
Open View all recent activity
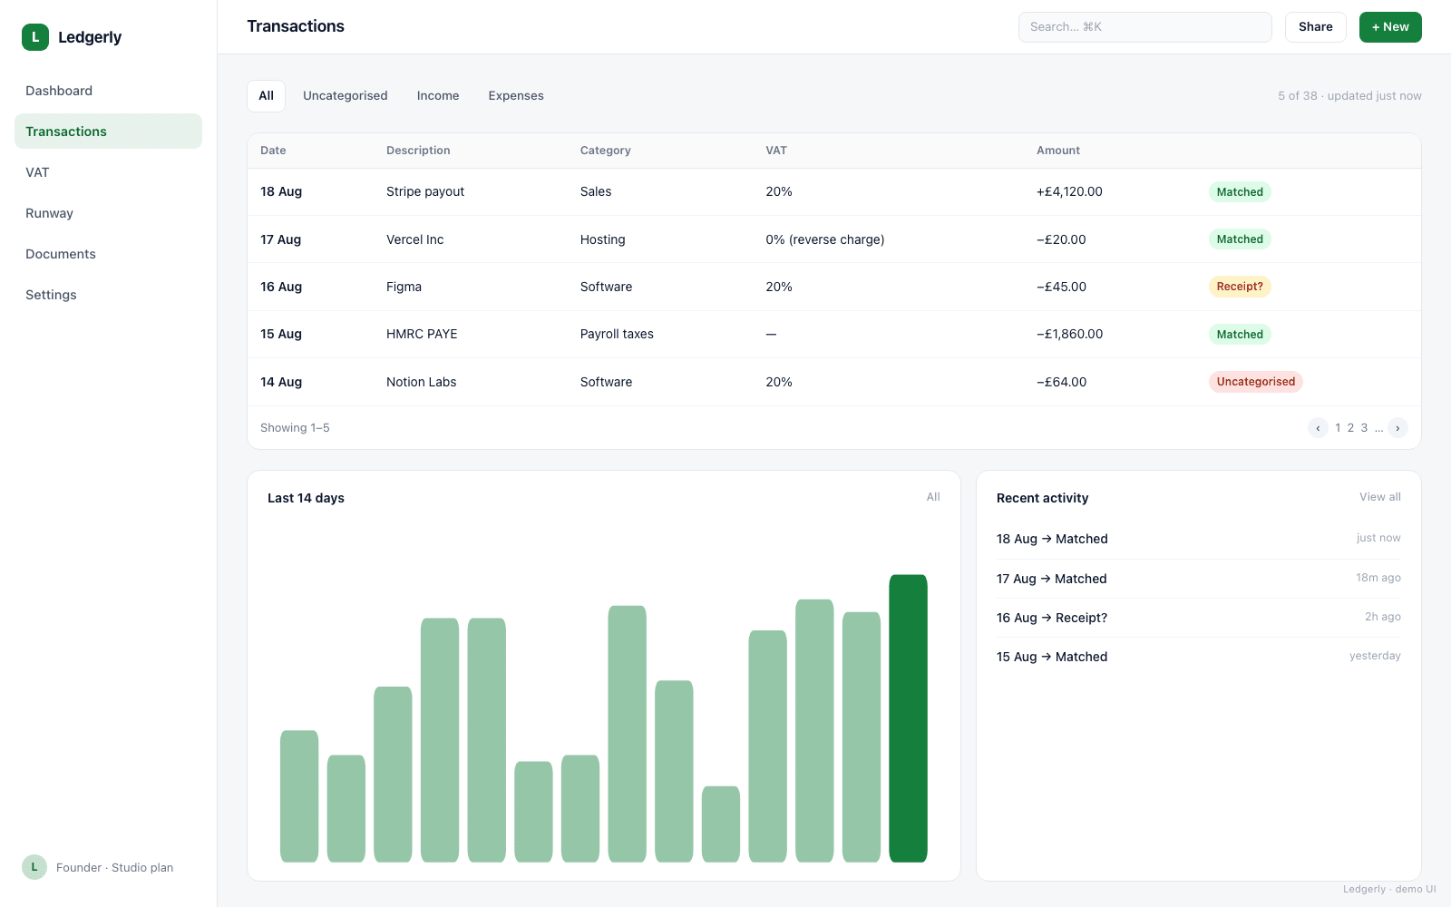1379,497
